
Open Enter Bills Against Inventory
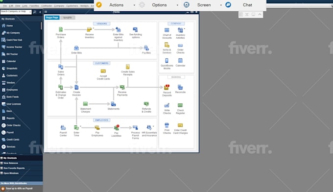(118, 29)
